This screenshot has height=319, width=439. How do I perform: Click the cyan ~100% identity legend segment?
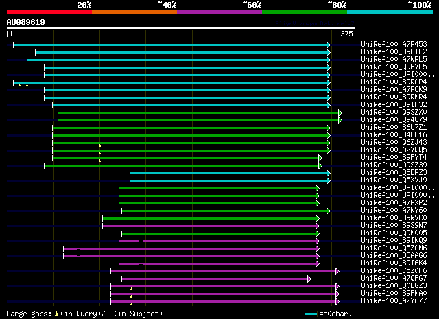coord(390,12)
